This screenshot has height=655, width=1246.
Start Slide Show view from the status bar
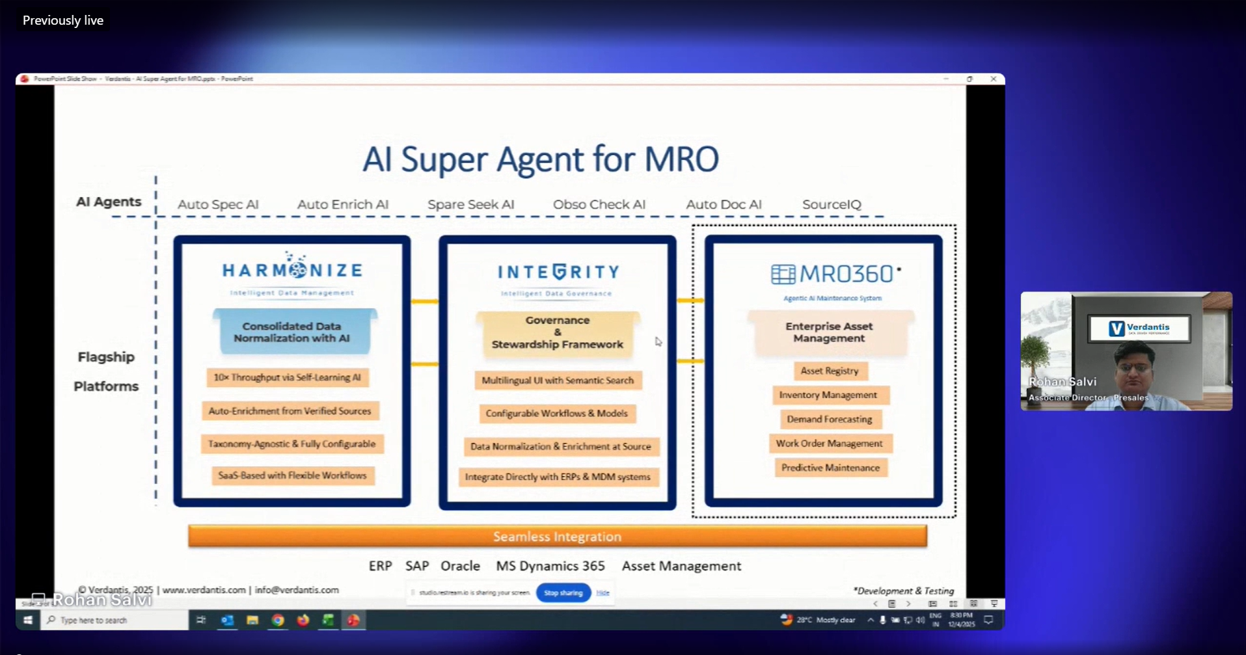coord(994,604)
